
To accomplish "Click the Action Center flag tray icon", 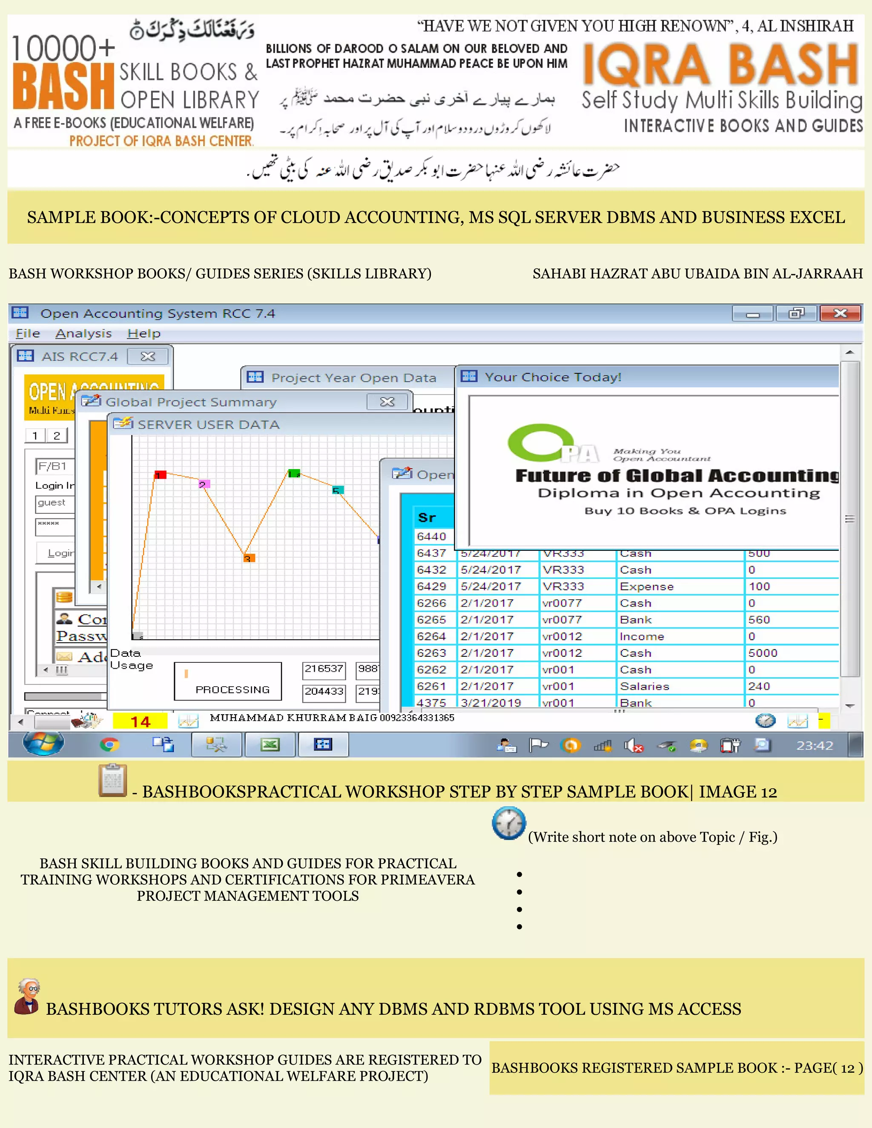I will pyautogui.click(x=538, y=745).
